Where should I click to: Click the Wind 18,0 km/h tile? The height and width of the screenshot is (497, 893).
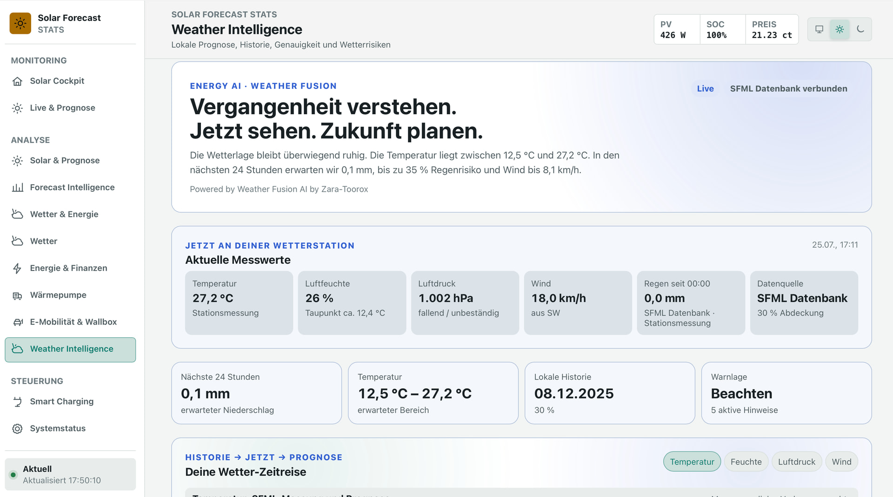coord(578,303)
